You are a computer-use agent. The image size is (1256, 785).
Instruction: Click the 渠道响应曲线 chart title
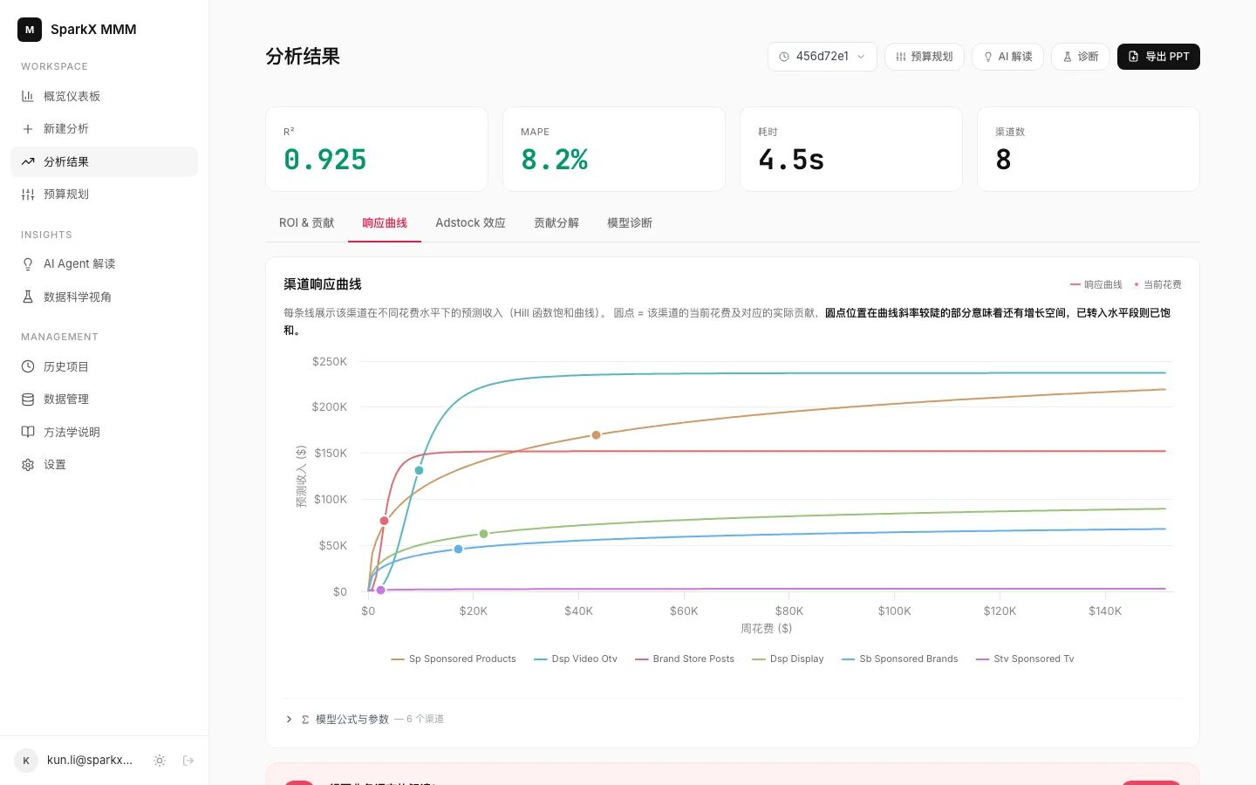click(x=323, y=284)
